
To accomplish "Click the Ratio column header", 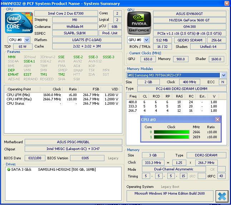I will click(71, 89).
